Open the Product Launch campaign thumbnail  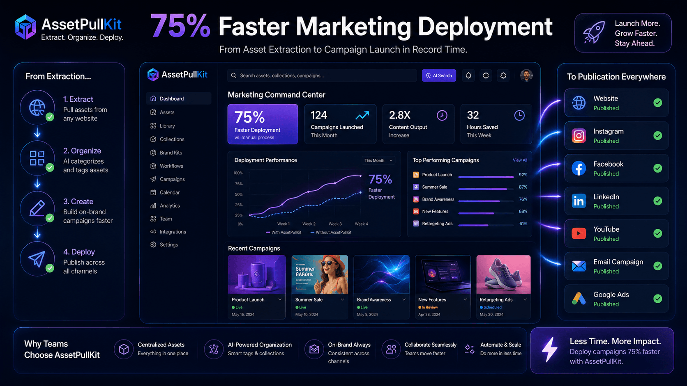coord(257,274)
